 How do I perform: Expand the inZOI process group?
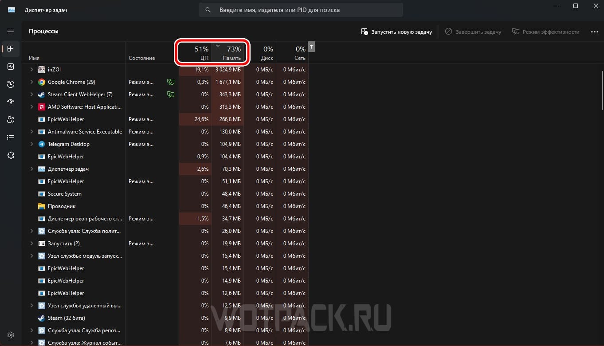coord(31,70)
